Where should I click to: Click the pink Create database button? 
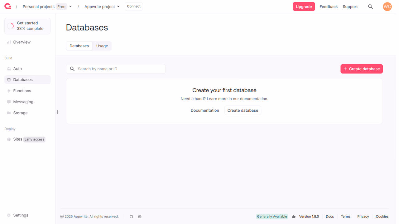(362, 69)
